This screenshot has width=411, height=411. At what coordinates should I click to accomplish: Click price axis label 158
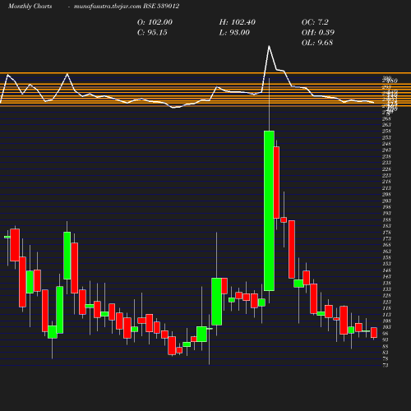[x=386, y=257]
